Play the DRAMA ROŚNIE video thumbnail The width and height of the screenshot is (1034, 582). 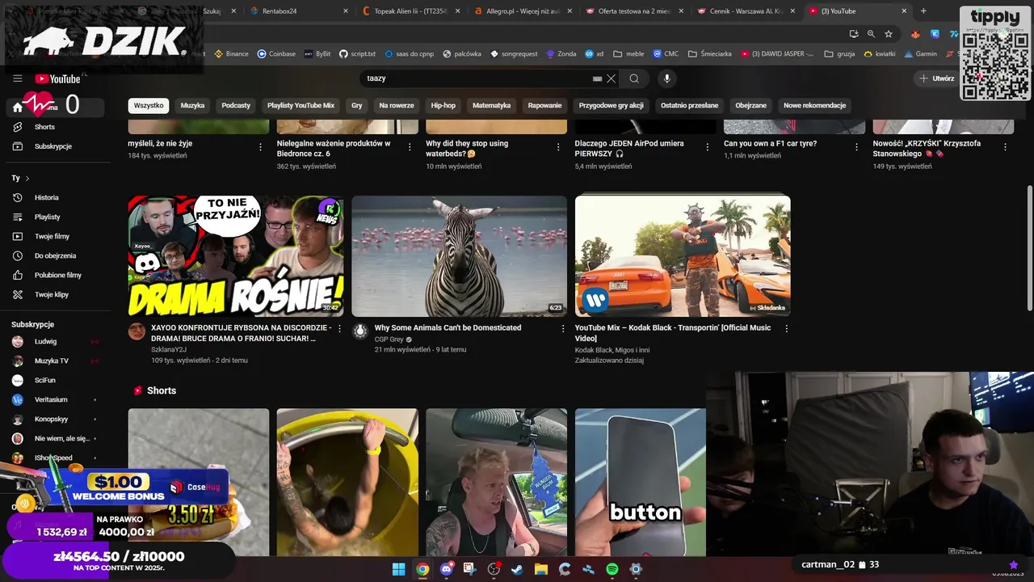coord(236,255)
